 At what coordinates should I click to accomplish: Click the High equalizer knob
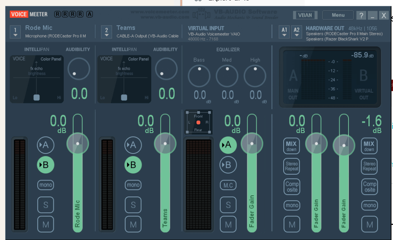255,76
